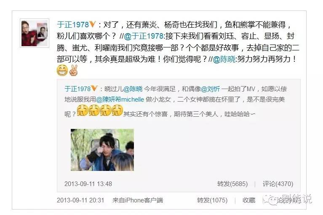The width and height of the screenshot is (323, 215).
Task: Click the orange V verified badge of the main post
Action: point(93,24)
